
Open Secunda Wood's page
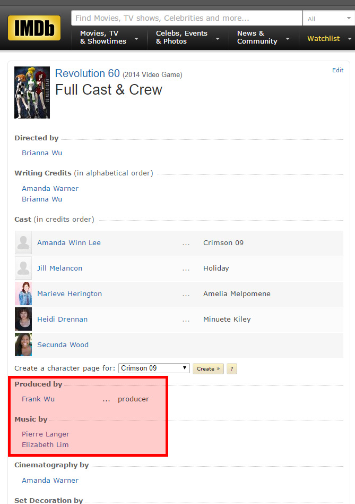(x=63, y=345)
